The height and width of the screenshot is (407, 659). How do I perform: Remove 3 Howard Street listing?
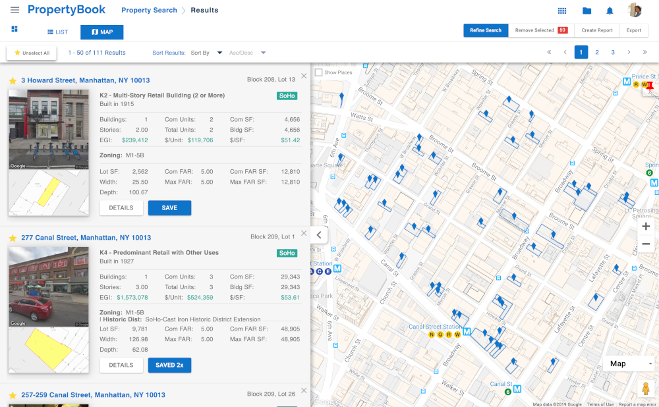pos(304,76)
